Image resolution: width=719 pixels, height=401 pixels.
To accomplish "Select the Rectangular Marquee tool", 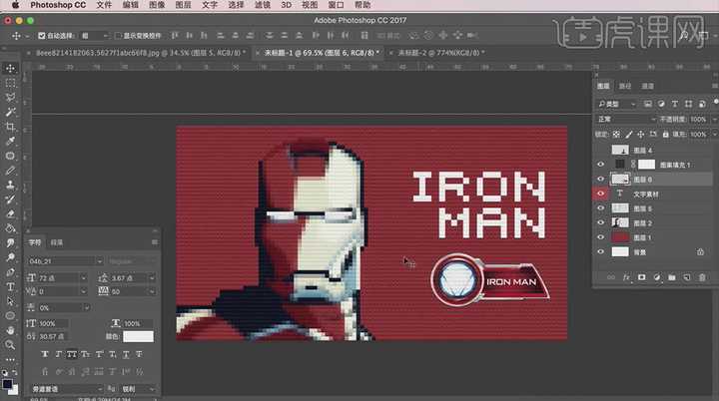I will [x=10, y=83].
